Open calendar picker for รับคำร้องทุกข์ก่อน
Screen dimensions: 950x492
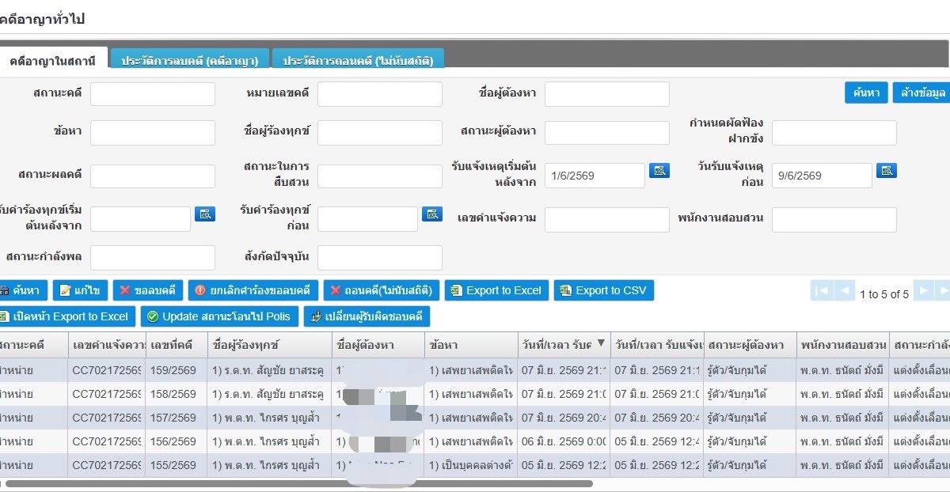432,214
